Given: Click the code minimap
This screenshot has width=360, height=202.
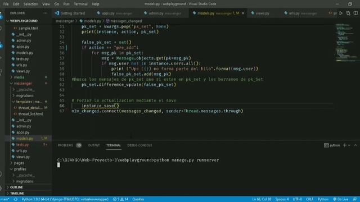Looking at the screenshot, I should click(346, 43).
